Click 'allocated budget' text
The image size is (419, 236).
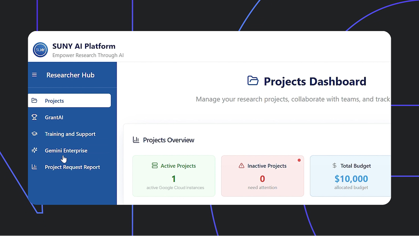coord(351,188)
